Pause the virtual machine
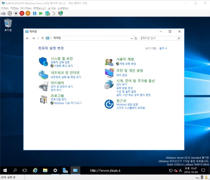This screenshot has height=180, width=210. click(34, 13)
